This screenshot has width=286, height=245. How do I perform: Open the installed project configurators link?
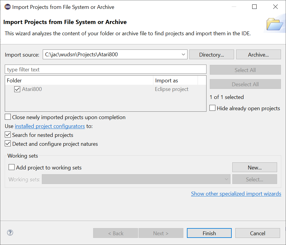click(50, 126)
